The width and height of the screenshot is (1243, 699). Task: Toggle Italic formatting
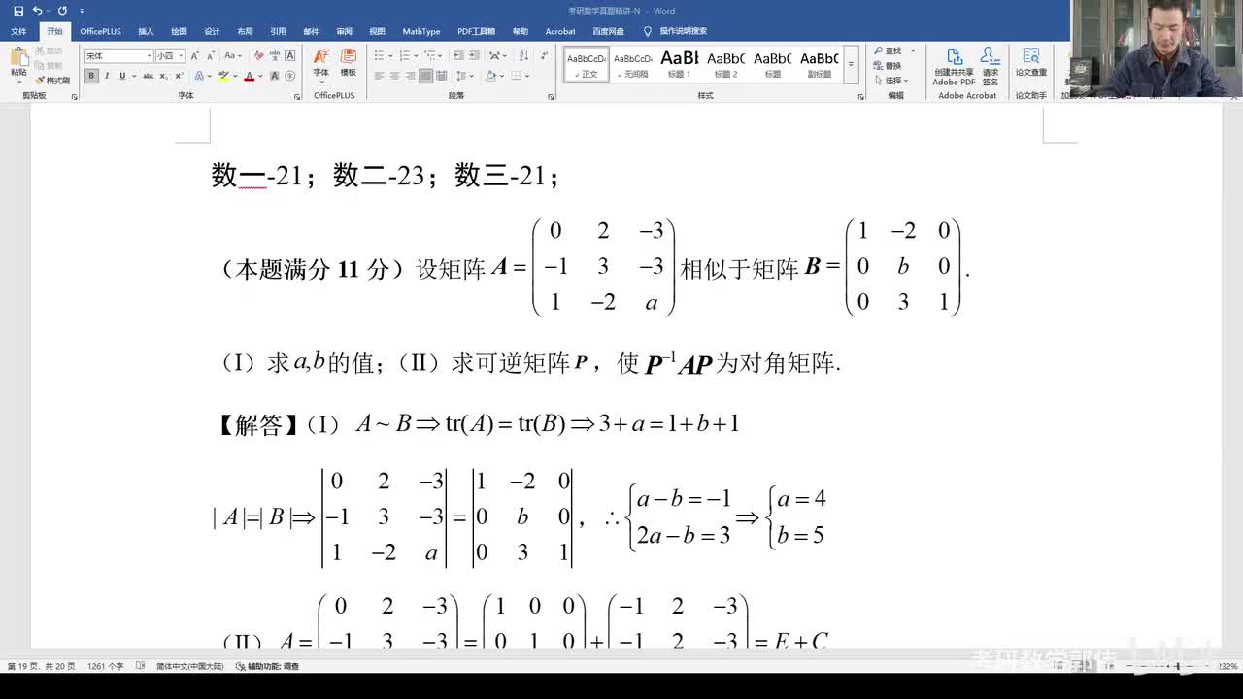click(x=107, y=76)
